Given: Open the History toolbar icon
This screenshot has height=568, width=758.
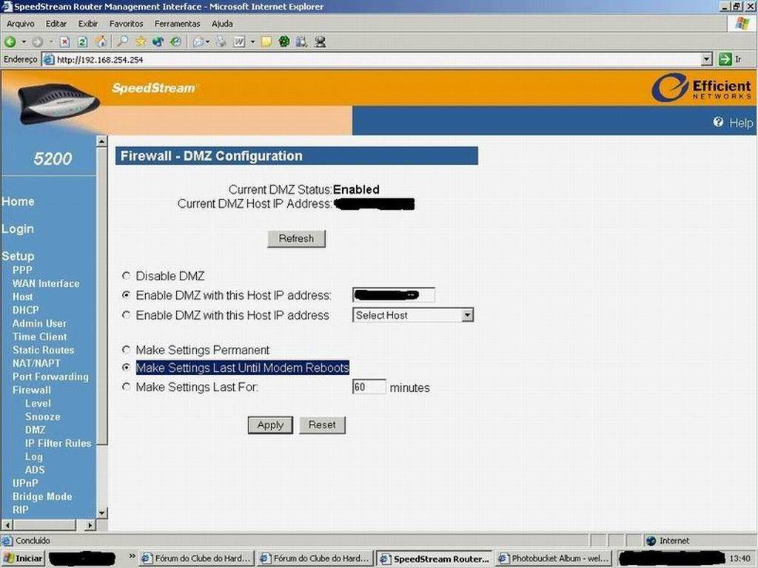Looking at the screenshot, I should pos(175,42).
